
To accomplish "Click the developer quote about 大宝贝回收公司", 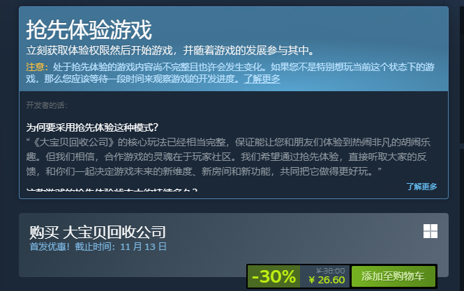I will click(x=228, y=157).
